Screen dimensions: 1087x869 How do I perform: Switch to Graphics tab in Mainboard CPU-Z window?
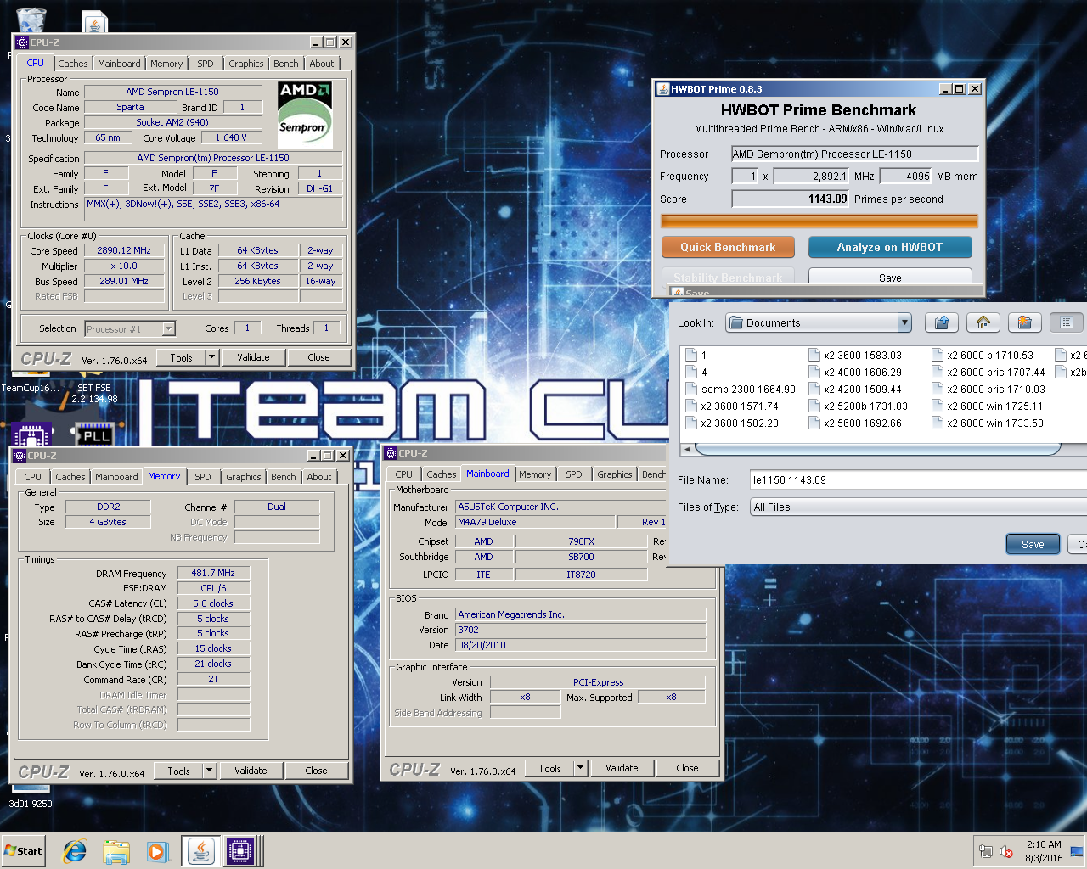(x=615, y=474)
